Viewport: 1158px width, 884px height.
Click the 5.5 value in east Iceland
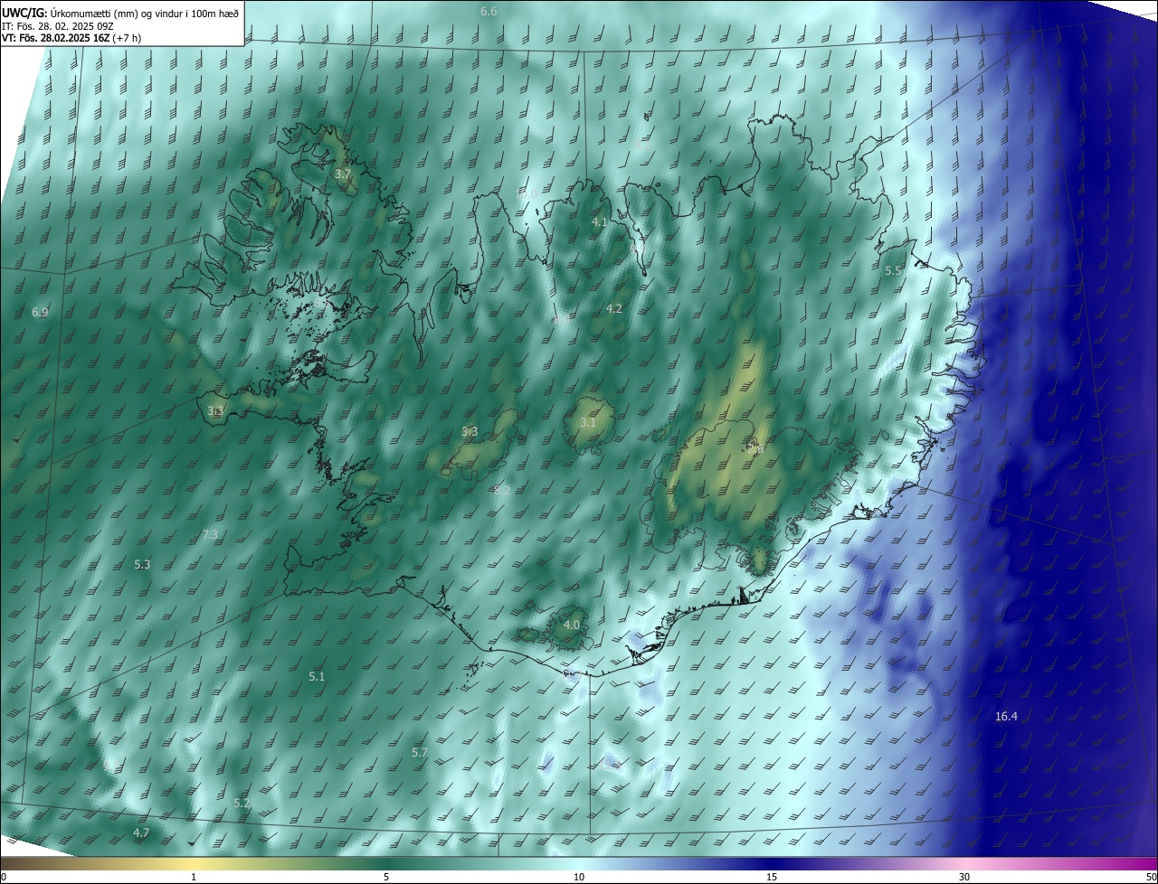point(894,271)
